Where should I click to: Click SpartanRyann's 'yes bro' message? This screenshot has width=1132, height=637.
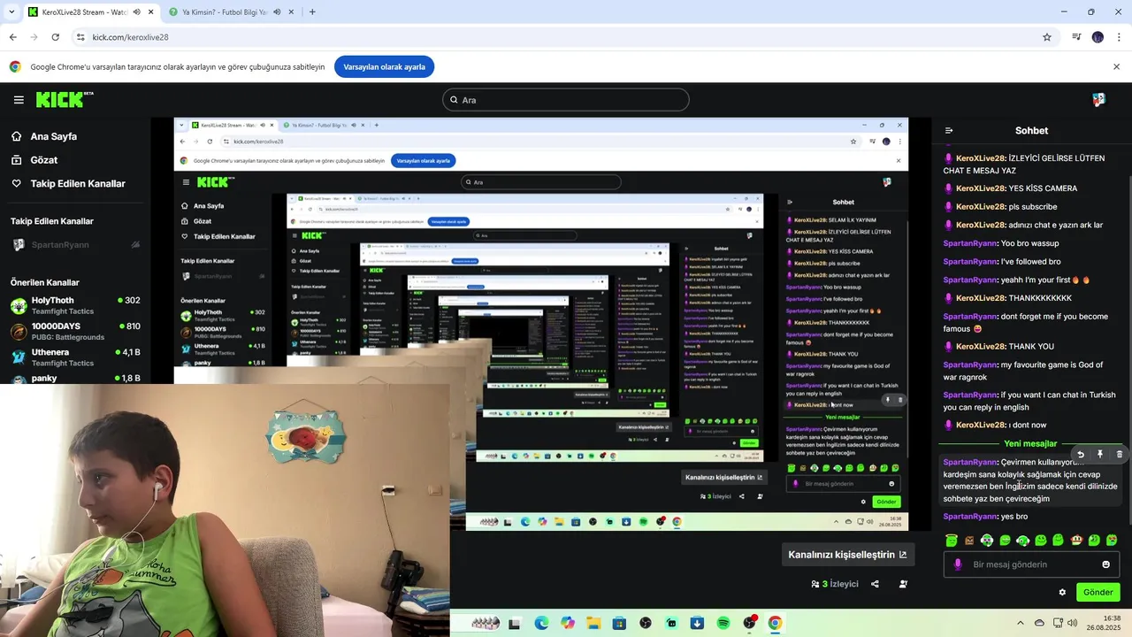point(985,517)
